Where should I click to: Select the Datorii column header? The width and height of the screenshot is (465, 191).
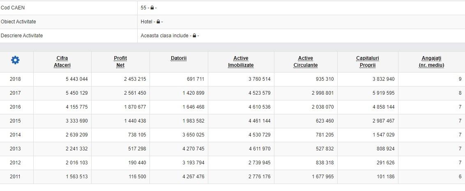[x=178, y=59]
